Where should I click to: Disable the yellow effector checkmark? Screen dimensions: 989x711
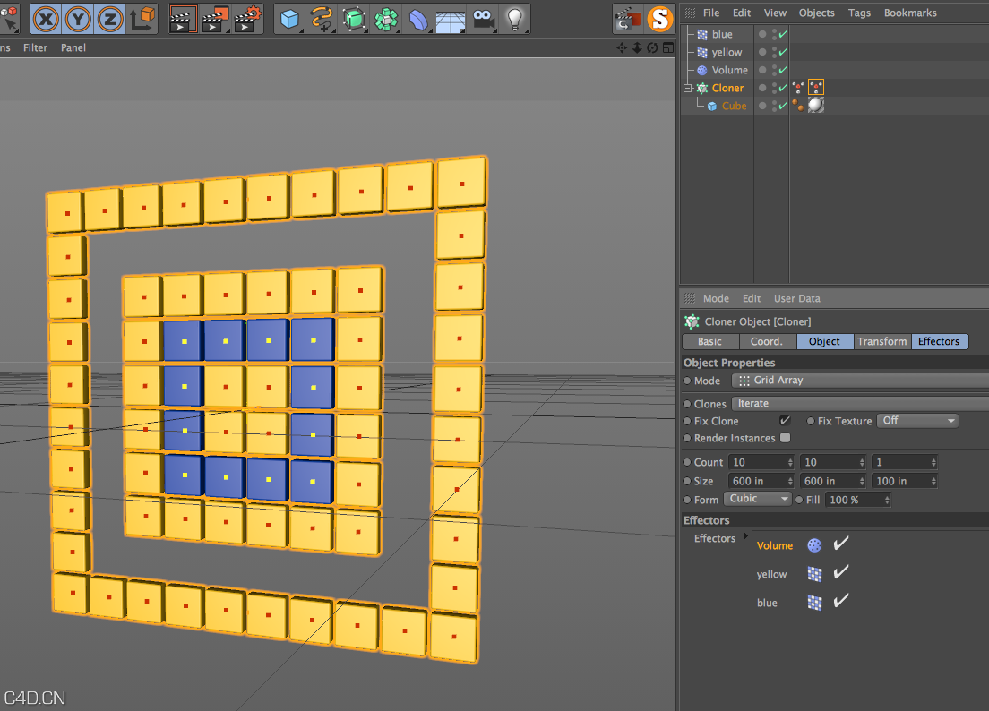[x=841, y=572]
